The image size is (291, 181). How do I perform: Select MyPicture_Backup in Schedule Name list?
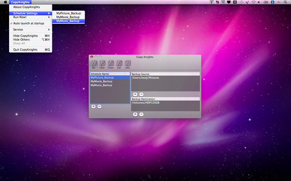[110, 77]
